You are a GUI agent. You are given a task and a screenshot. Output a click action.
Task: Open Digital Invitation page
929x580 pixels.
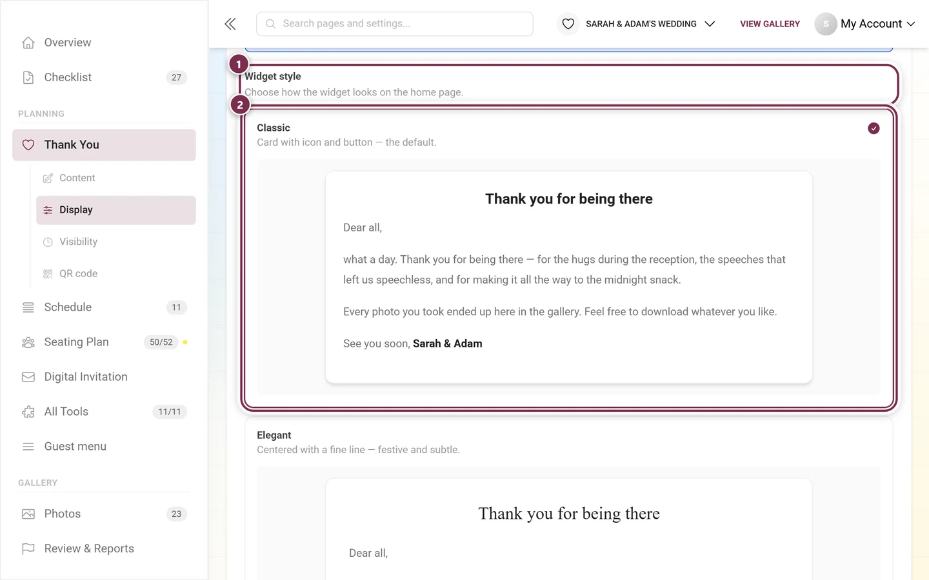click(104, 377)
